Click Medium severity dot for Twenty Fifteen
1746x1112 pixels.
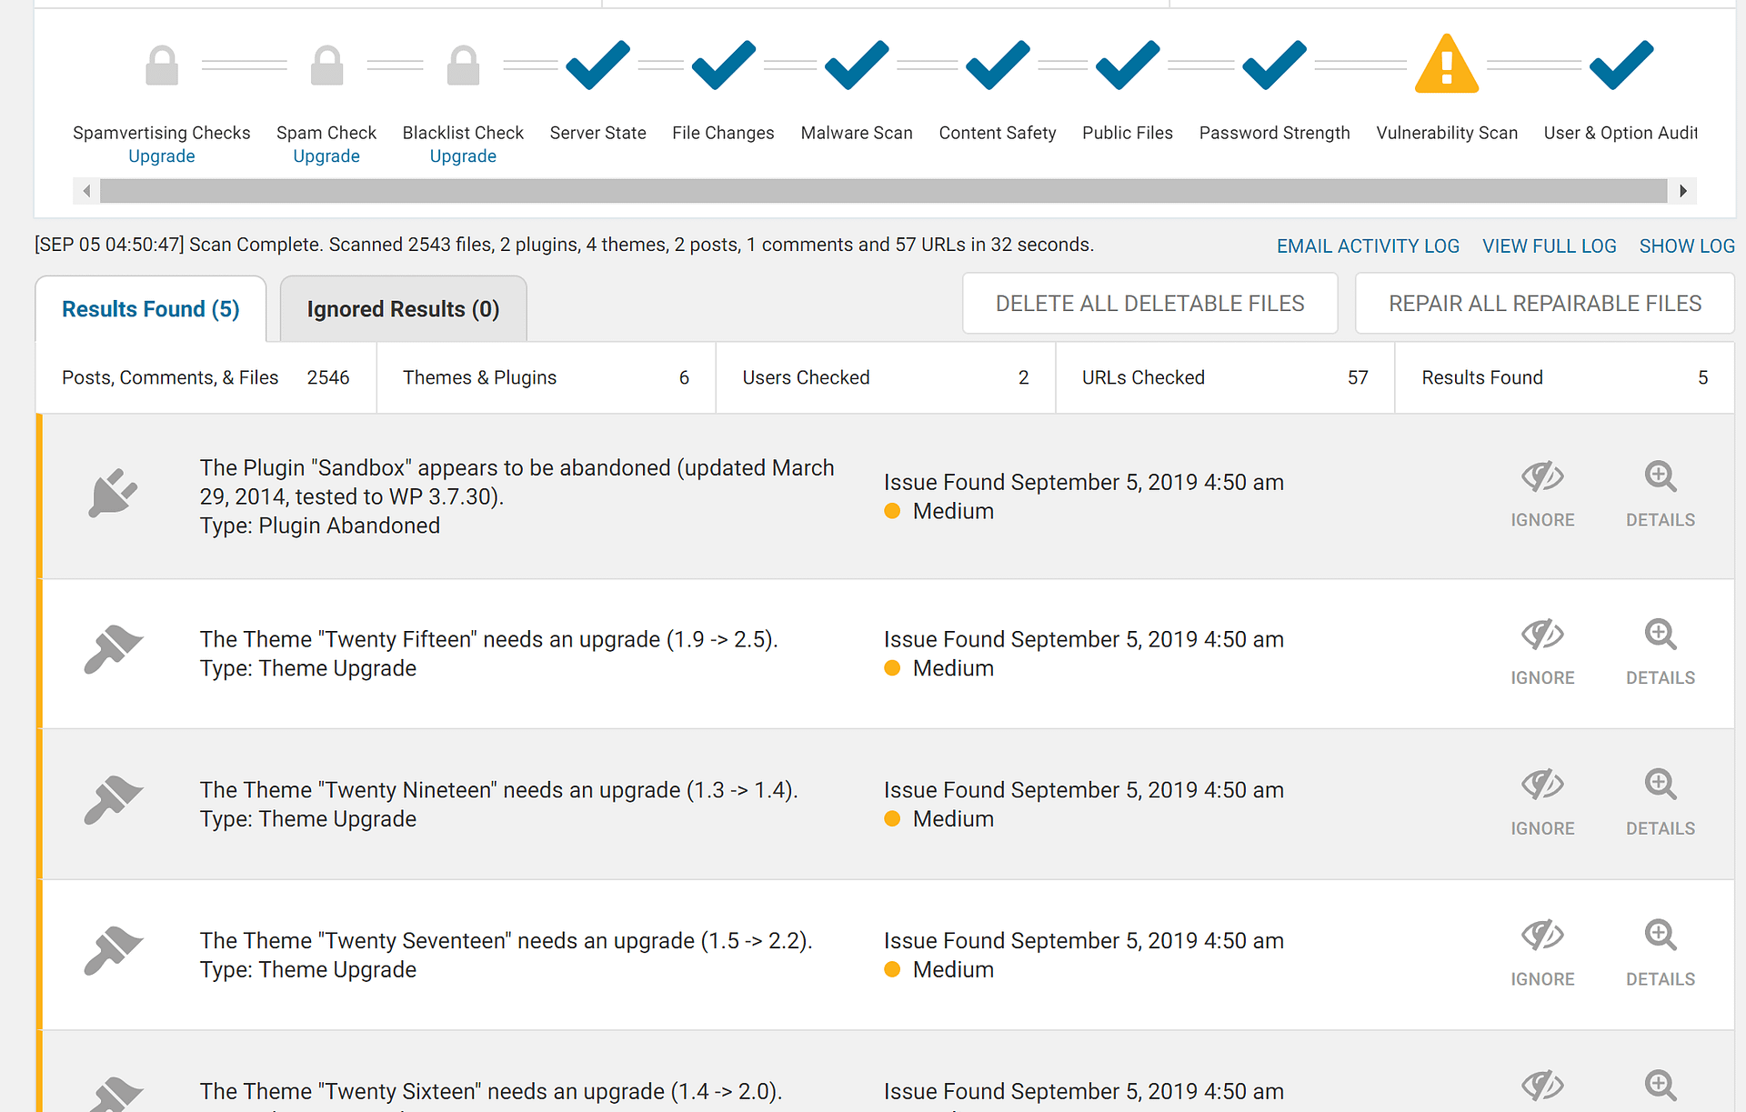tap(892, 668)
